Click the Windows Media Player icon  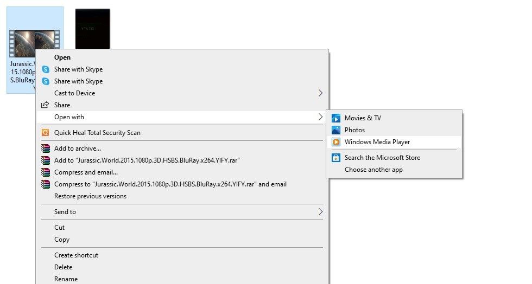pyautogui.click(x=336, y=142)
